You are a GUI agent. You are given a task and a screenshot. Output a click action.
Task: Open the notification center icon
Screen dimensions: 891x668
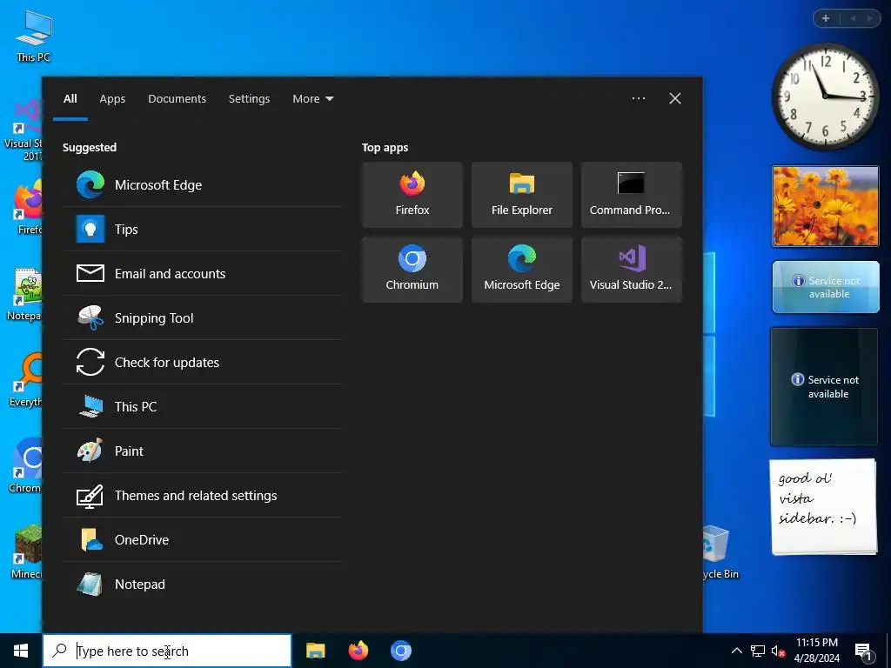(x=863, y=651)
